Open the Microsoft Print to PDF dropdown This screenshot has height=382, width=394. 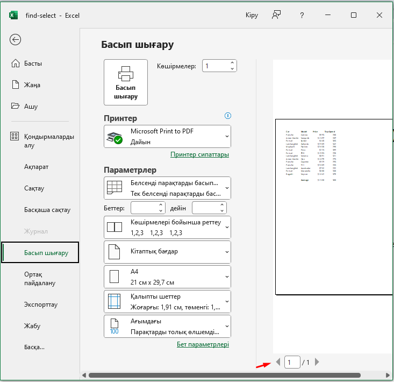[167, 137]
